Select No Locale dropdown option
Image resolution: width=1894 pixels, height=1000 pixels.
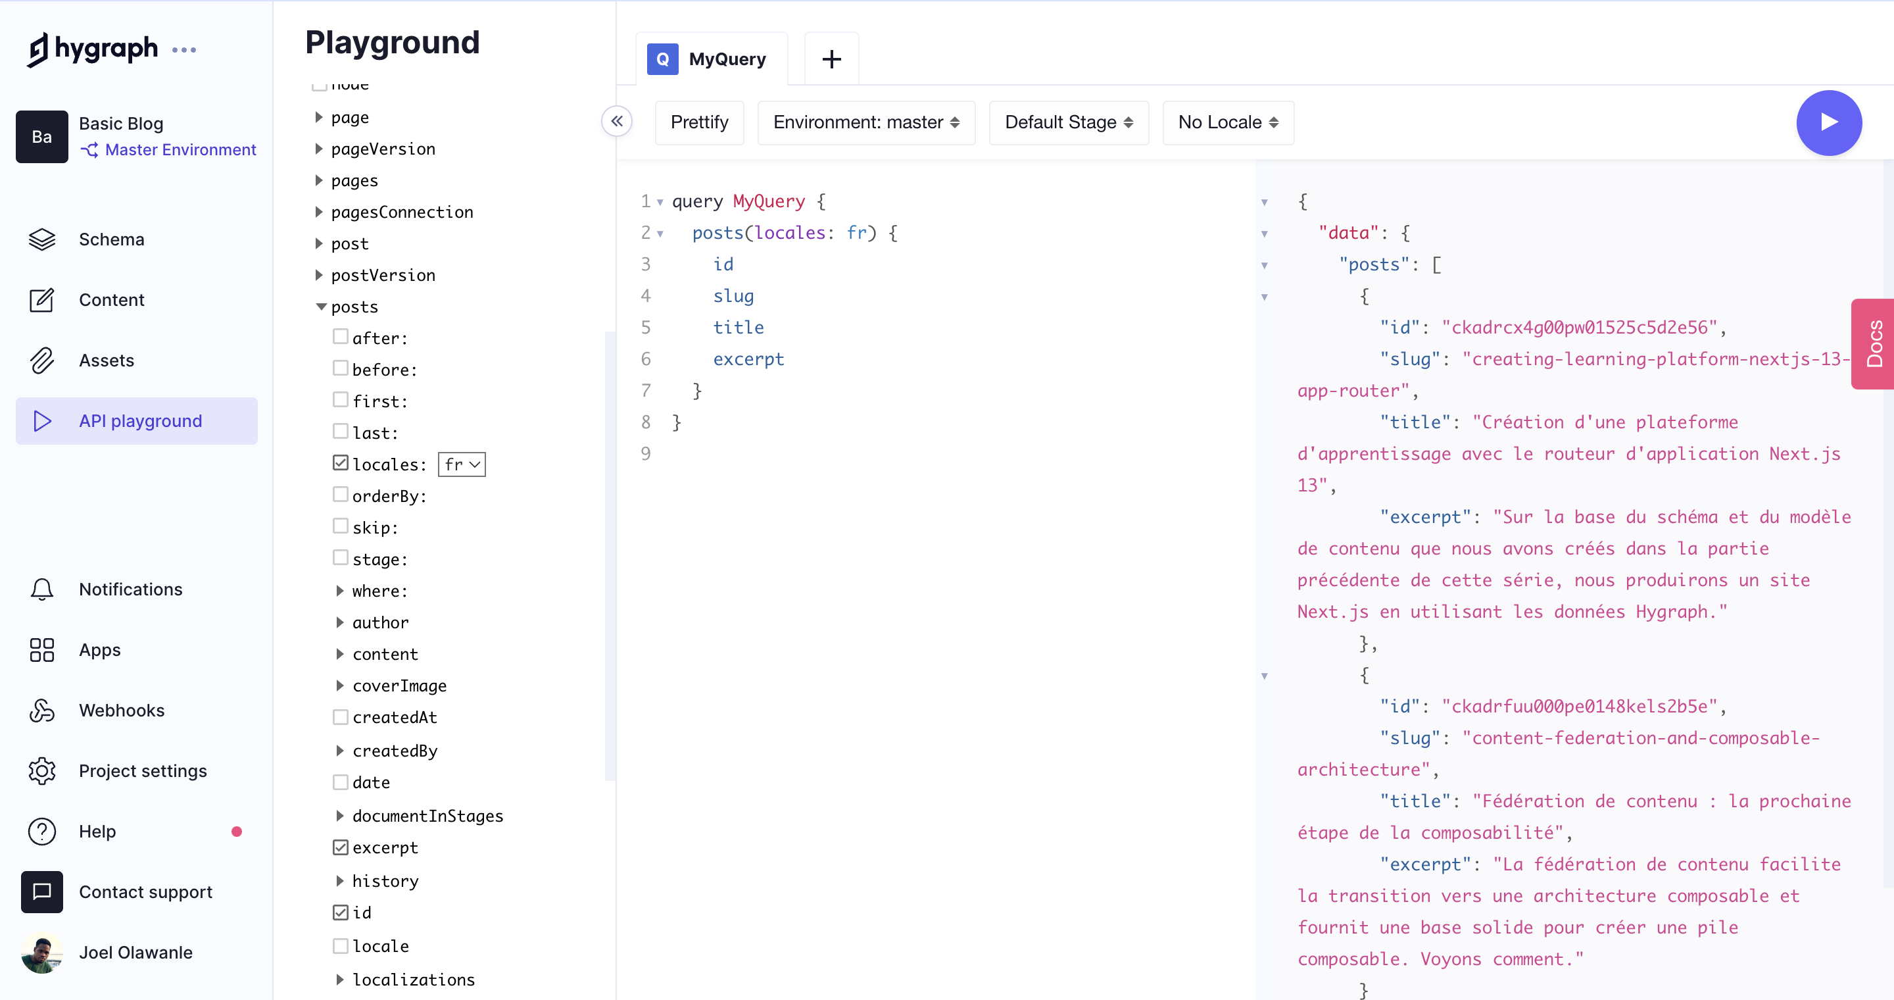pos(1229,122)
